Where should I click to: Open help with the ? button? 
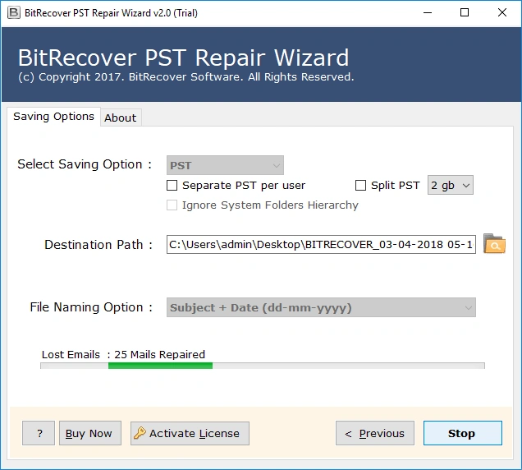(39, 433)
